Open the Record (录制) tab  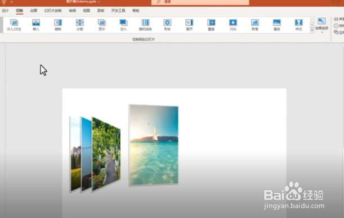pos(101,11)
